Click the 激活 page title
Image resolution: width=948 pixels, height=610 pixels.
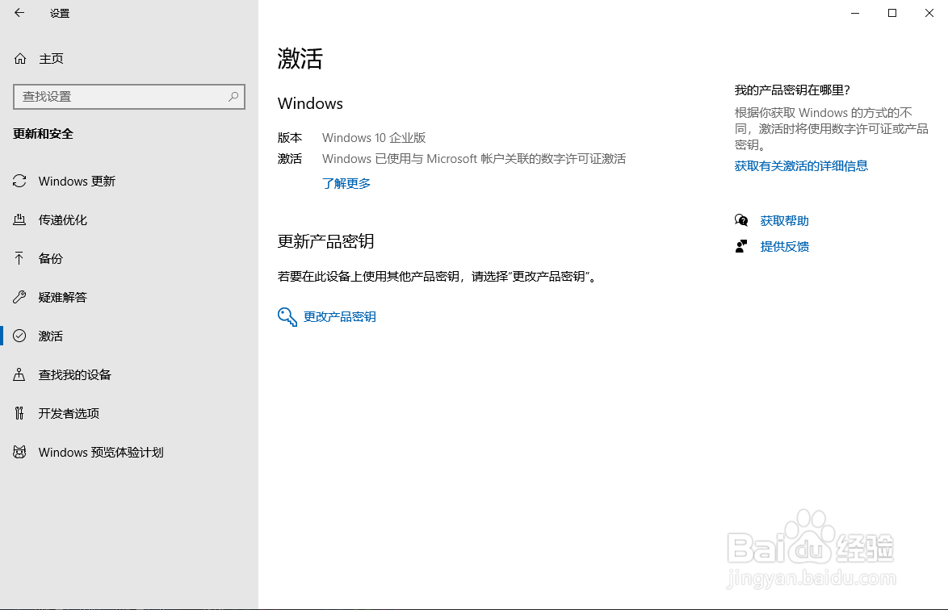(x=300, y=59)
